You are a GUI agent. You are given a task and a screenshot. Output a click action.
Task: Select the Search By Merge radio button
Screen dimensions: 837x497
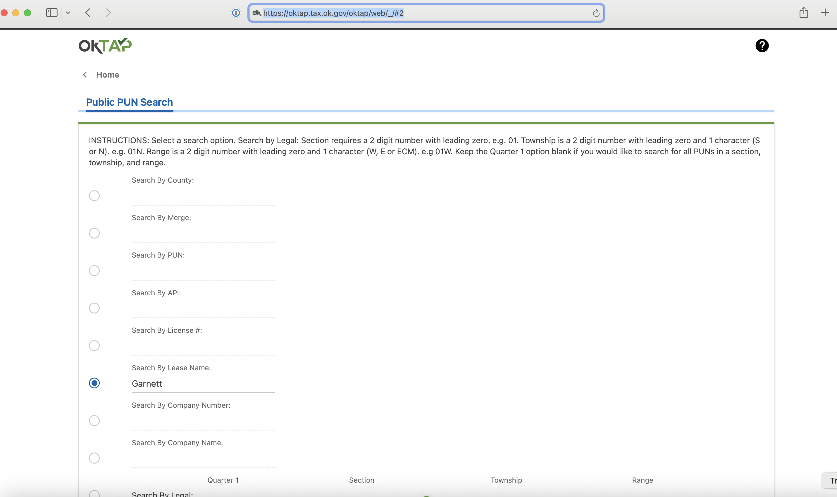pyautogui.click(x=94, y=233)
